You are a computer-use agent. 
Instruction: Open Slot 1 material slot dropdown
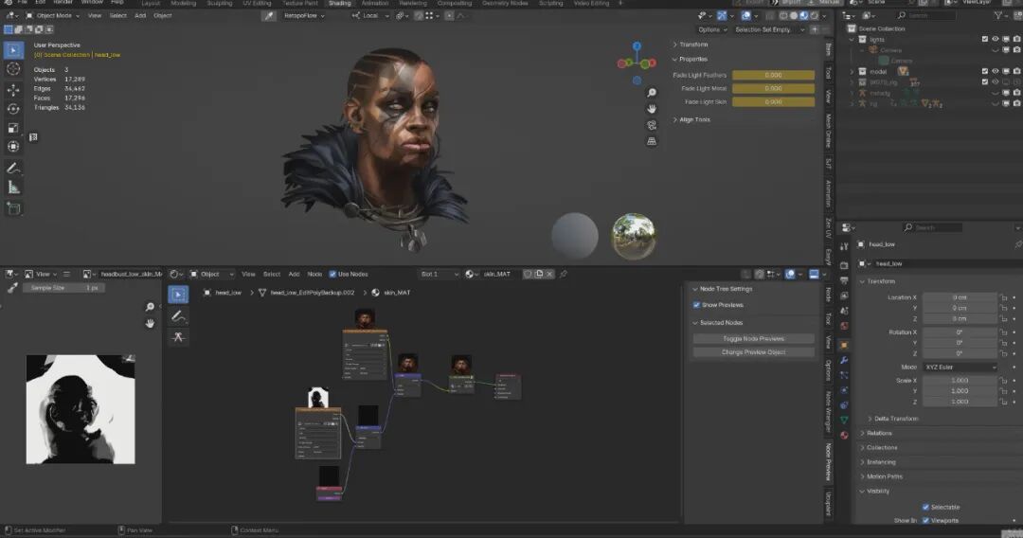click(440, 274)
